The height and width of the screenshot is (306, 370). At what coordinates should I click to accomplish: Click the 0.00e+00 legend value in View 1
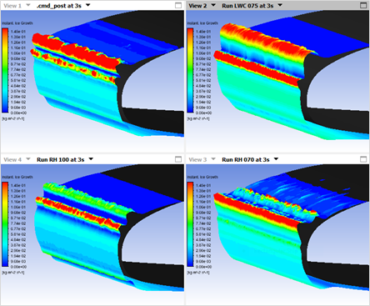click(x=18, y=113)
